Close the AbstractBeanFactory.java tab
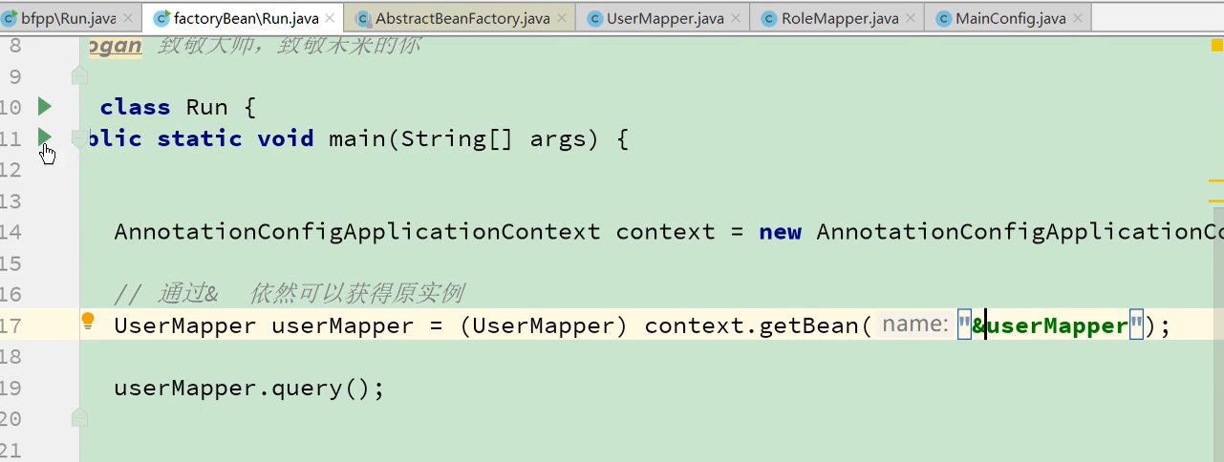1224x462 pixels. (564, 18)
